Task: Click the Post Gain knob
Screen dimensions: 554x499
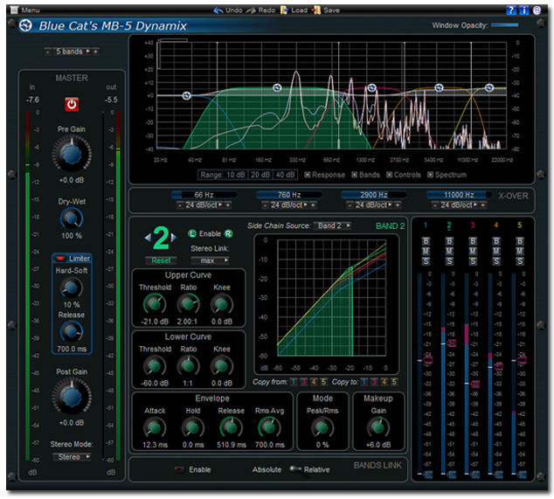Action: coord(72,397)
